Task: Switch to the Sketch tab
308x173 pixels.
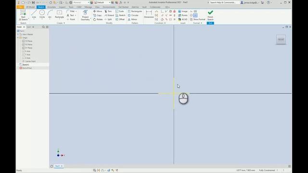Action: (41, 7)
